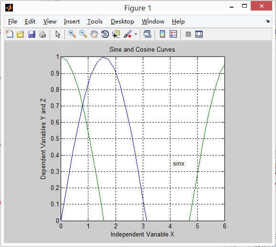Click the Open File folder icon
Screen dimensions: 276x247
coord(21,34)
